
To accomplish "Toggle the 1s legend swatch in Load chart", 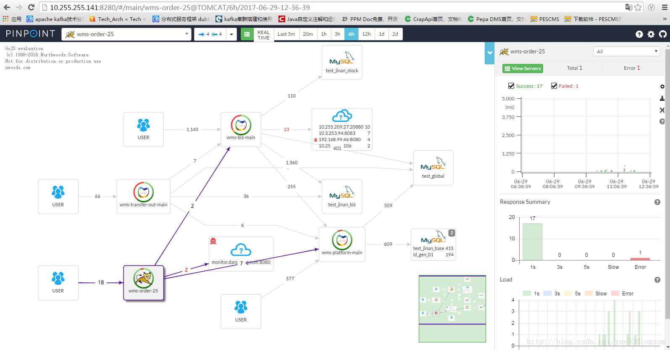I will 527,293.
